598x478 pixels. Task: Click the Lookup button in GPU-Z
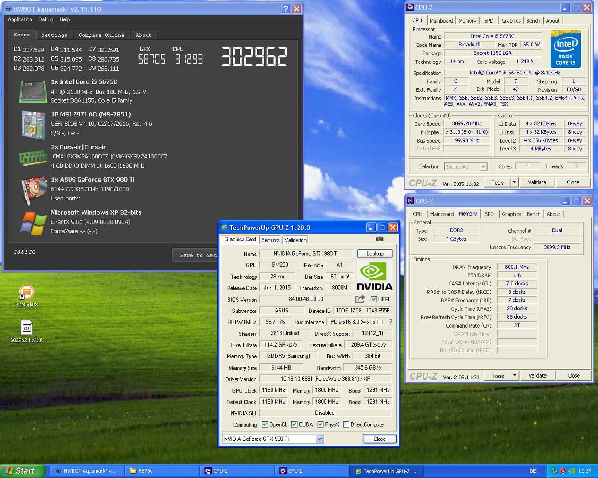(x=375, y=254)
